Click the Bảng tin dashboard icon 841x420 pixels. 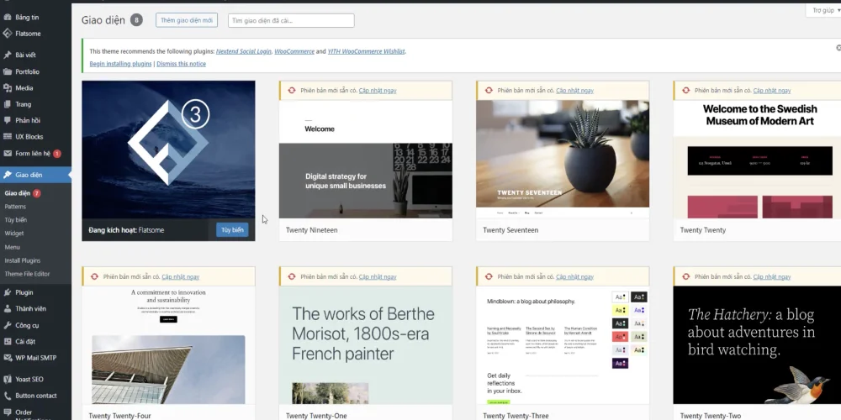pos(7,17)
